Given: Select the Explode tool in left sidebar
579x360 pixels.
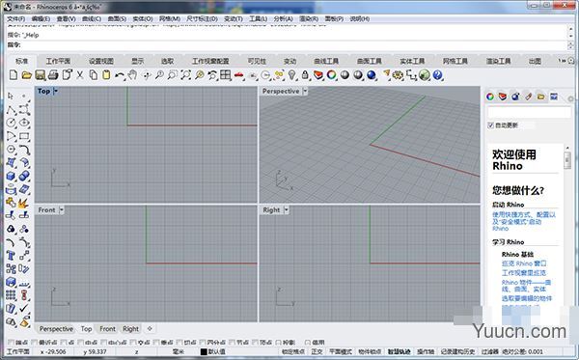Looking at the screenshot, I should [24, 203].
